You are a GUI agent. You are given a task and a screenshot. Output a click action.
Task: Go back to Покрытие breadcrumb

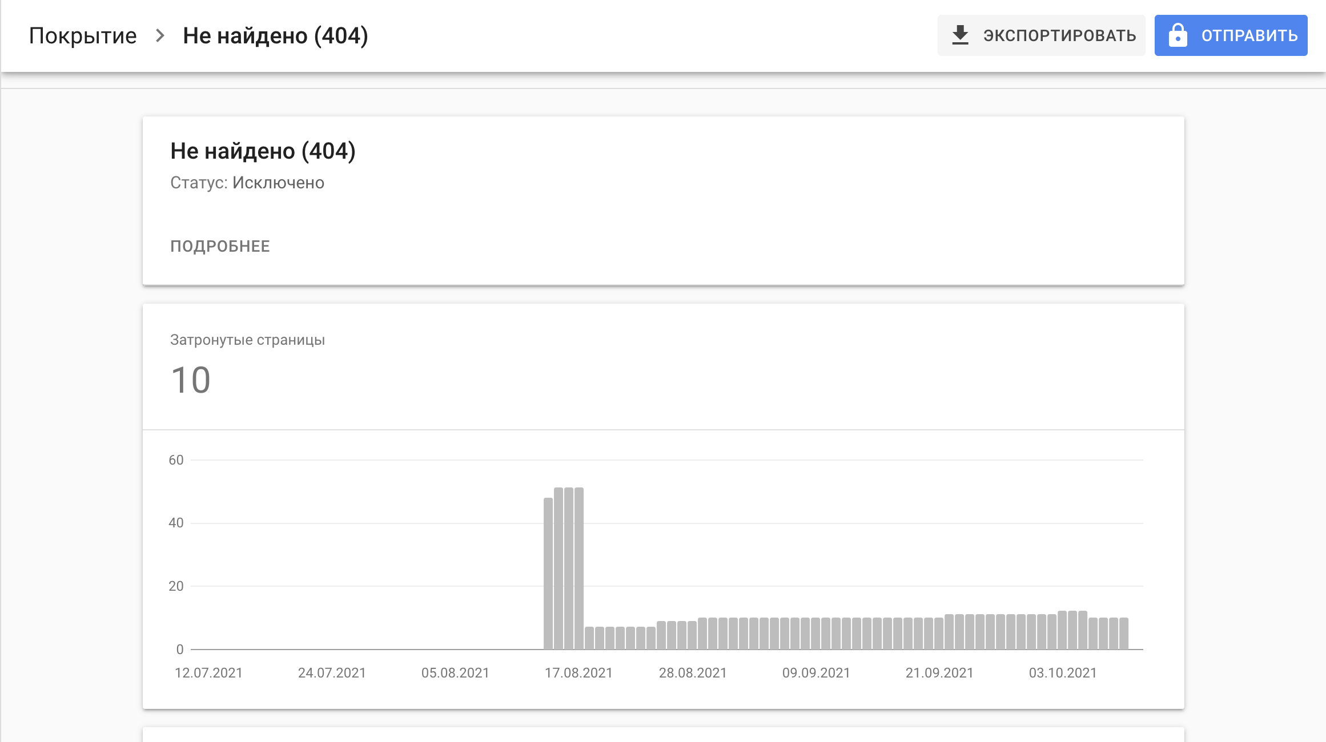[x=83, y=35]
